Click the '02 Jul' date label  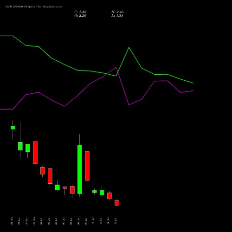[49, 221]
